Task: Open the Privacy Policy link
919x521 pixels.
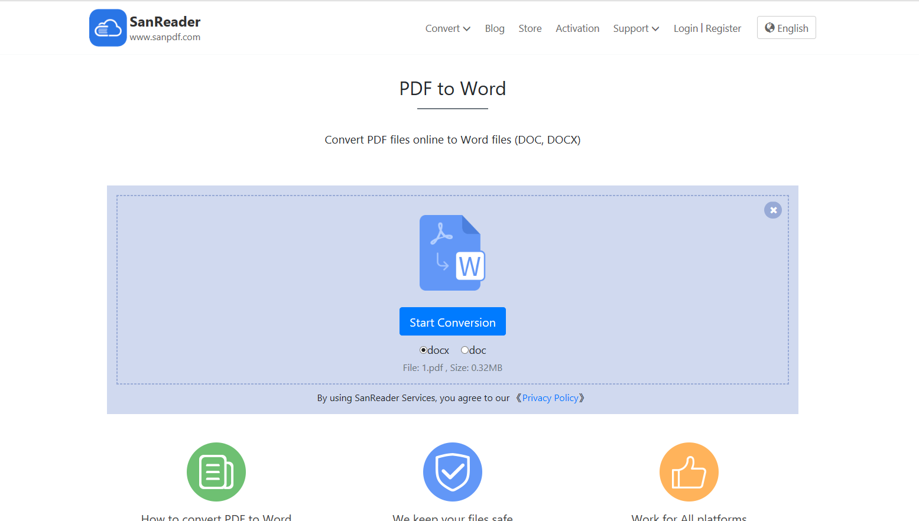Action: pos(550,398)
